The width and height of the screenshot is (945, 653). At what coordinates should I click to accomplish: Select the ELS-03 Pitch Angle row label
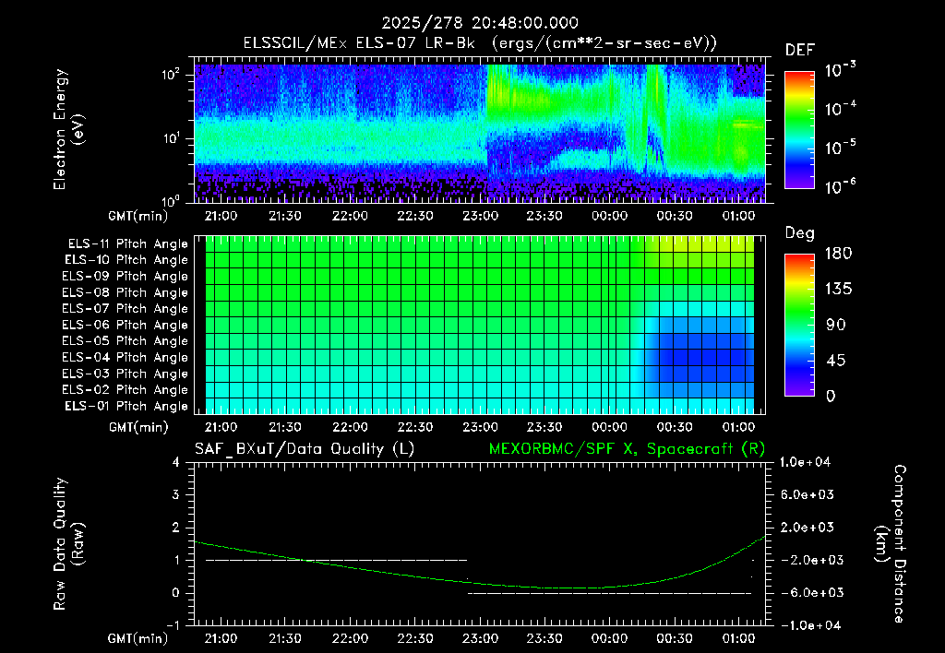click(126, 374)
